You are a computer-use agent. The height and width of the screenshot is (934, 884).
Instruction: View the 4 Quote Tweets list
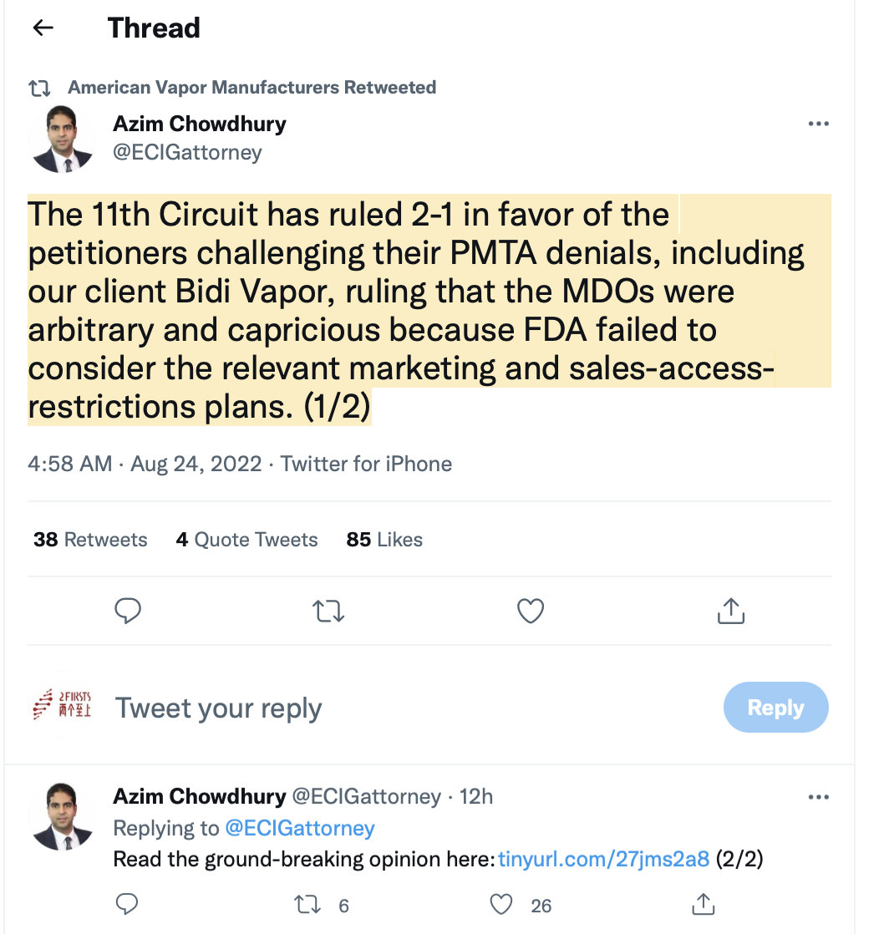pyautogui.click(x=246, y=540)
